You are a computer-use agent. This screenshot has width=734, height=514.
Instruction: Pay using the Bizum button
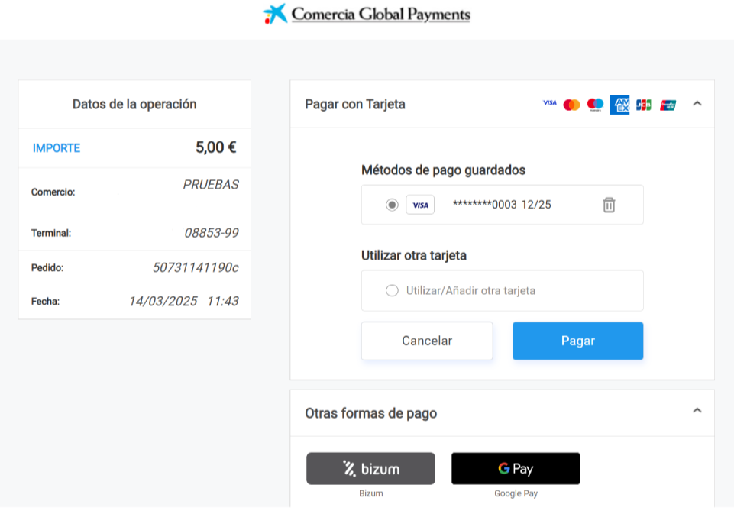click(370, 468)
